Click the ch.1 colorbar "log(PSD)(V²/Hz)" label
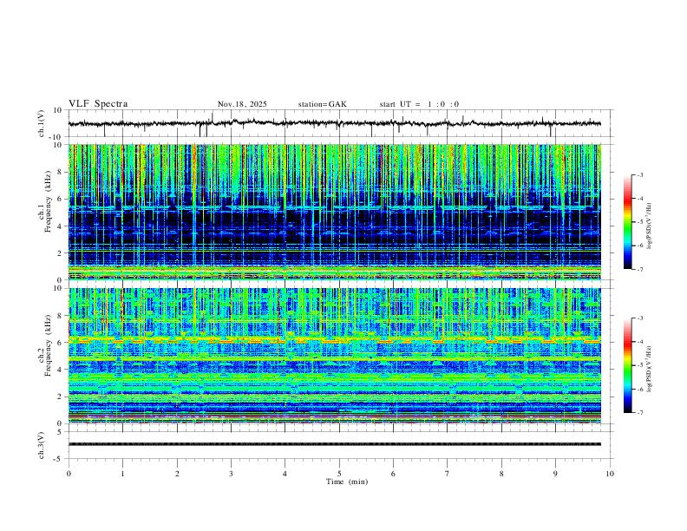 650,226
